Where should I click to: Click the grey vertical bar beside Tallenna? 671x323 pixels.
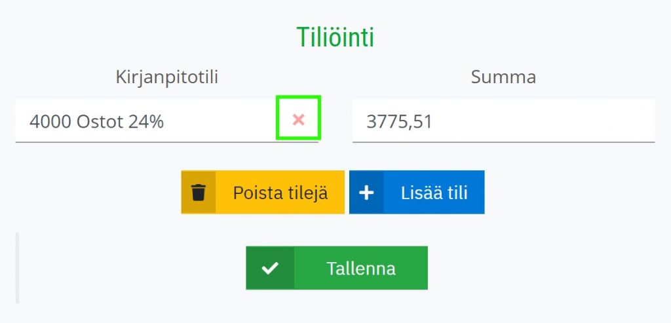coord(17,268)
